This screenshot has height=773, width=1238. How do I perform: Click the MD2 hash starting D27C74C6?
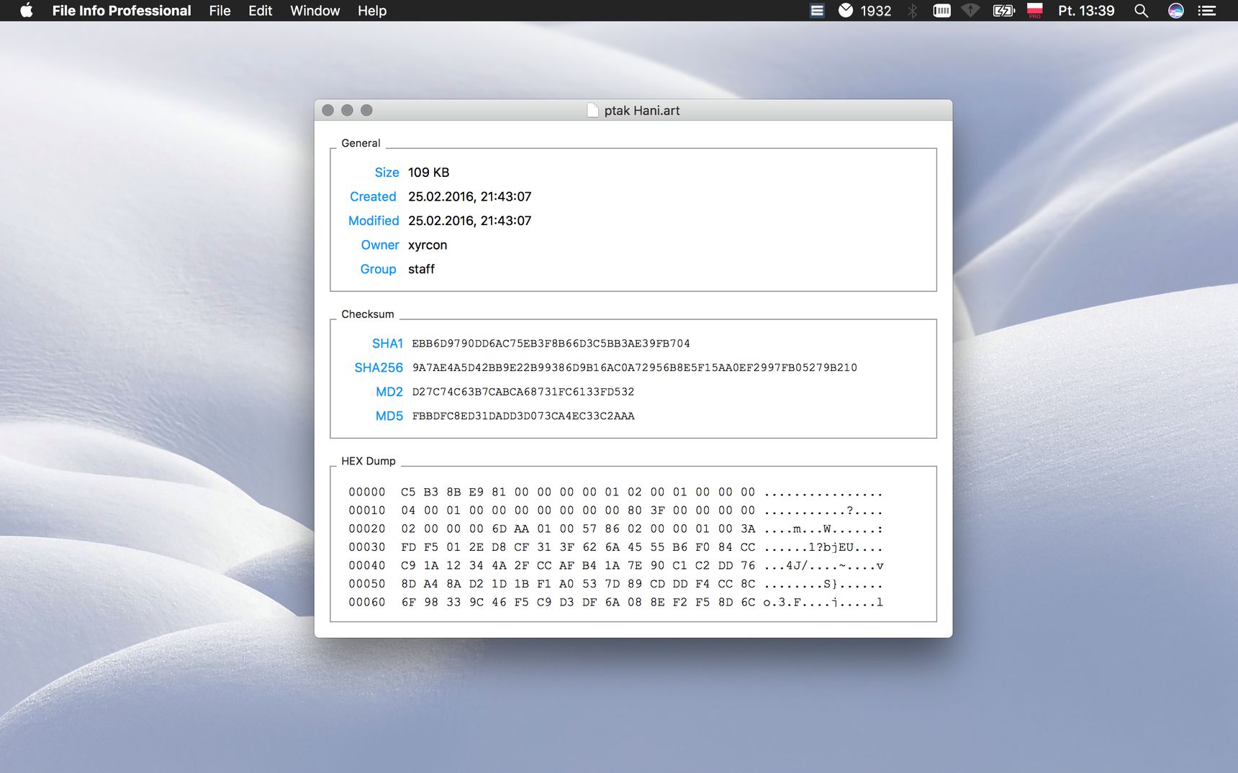click(523, 392)
